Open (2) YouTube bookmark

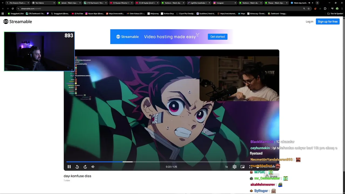[x=77, y=13]
